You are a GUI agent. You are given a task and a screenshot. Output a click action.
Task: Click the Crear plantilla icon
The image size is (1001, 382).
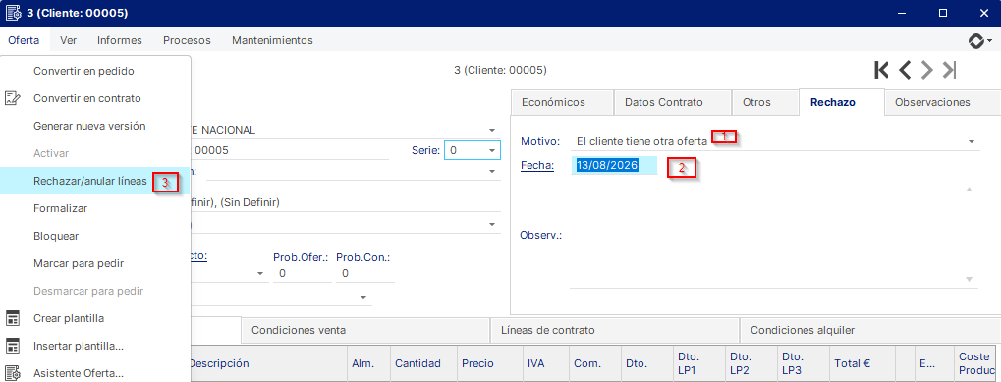pos(12,317)
